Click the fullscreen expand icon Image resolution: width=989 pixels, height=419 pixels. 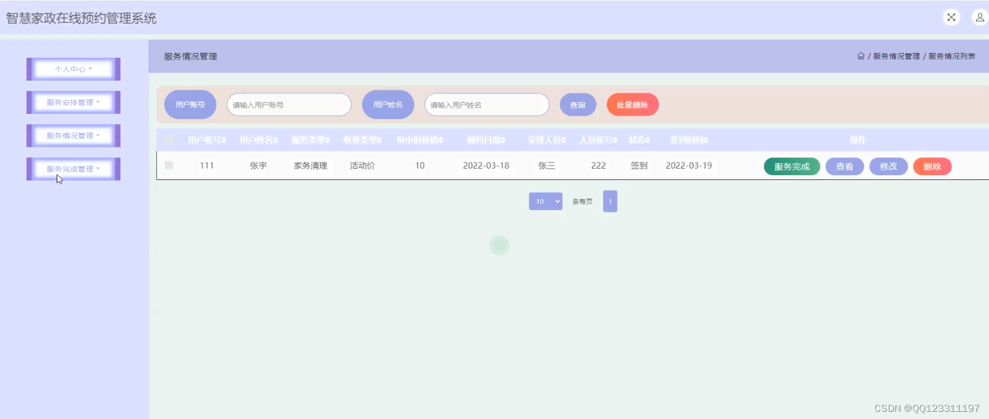pyautogui.click(x=951, y=17)
